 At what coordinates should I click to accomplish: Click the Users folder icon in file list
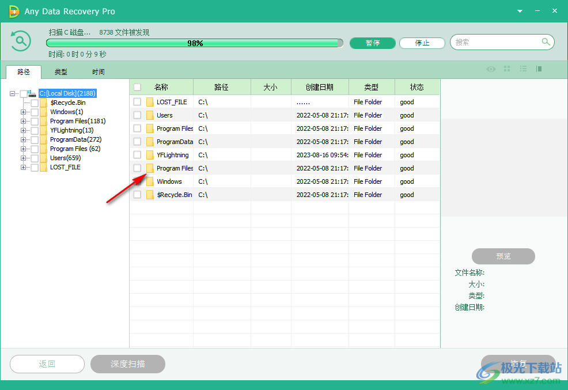(150, 115)
